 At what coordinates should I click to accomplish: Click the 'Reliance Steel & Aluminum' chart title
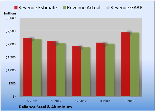[45, 107]
